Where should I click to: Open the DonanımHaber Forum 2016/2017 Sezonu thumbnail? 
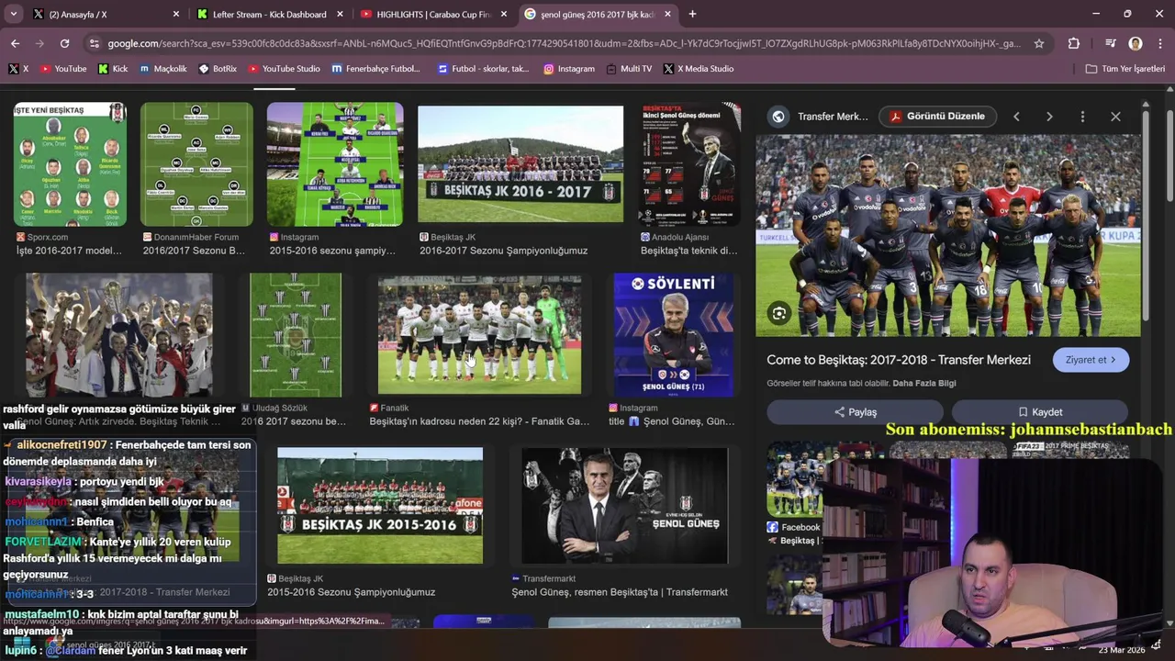click(196, 164)
